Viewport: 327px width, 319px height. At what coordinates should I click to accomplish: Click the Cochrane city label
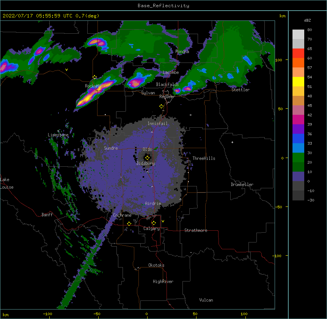[x=122, y=215]
